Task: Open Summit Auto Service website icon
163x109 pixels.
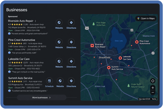Action: click(x=60, y=81)
